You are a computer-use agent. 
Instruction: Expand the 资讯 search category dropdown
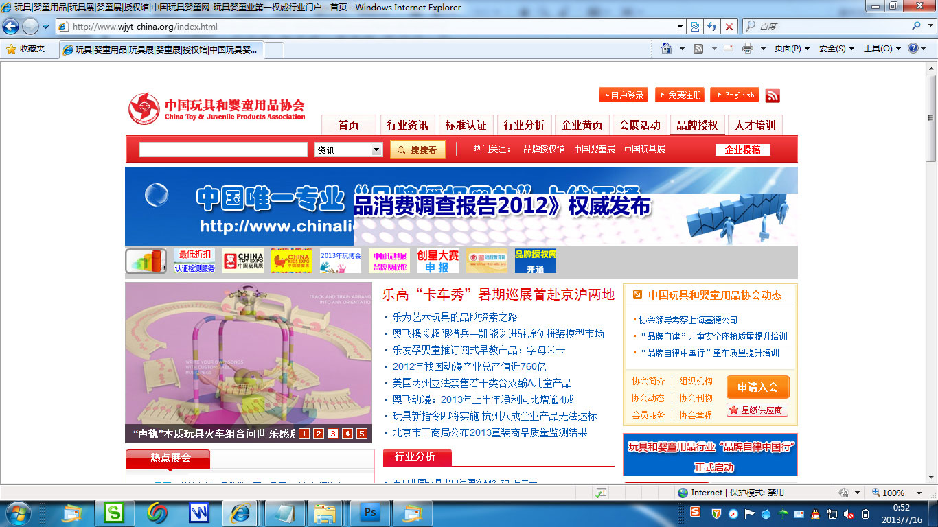(376, 149)
